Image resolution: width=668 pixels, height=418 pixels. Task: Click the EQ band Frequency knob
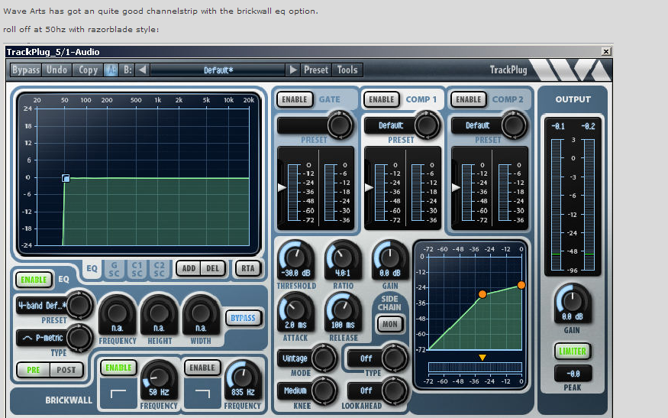click(x=117, y=313)
